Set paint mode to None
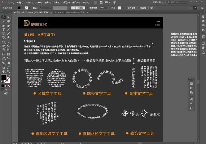206x144 pixels. (9, 86)
